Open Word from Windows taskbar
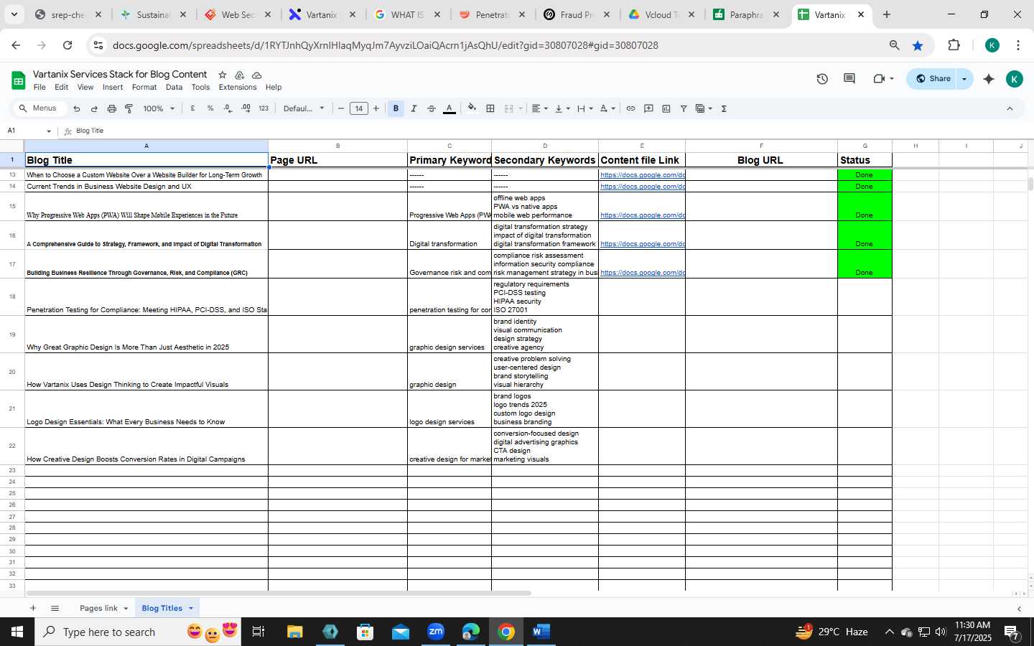Viewport: 1034px width, 646px height. (x=541, y=632)
